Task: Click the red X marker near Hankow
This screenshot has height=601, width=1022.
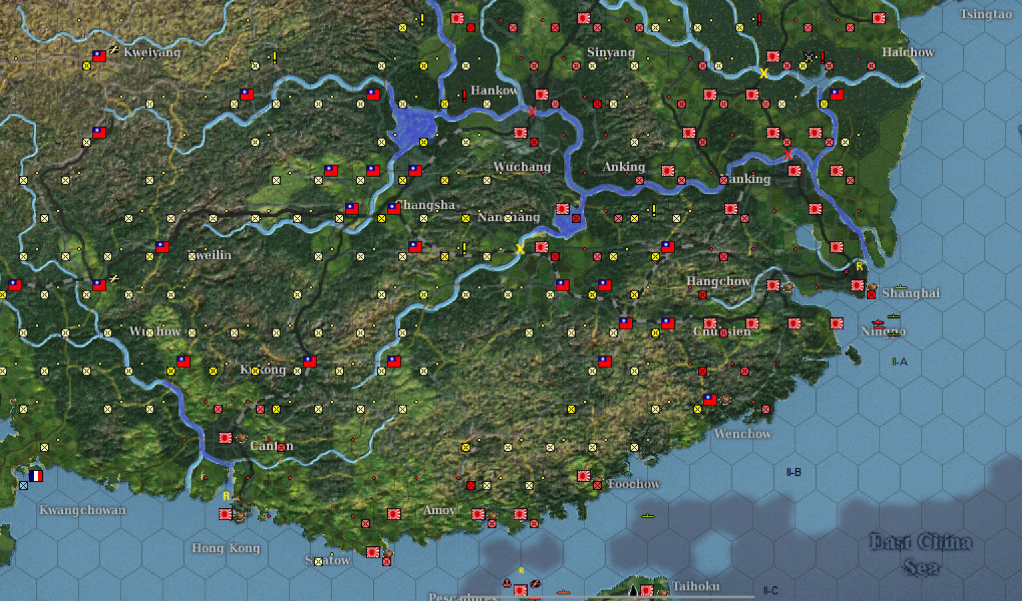Action: 532,112
